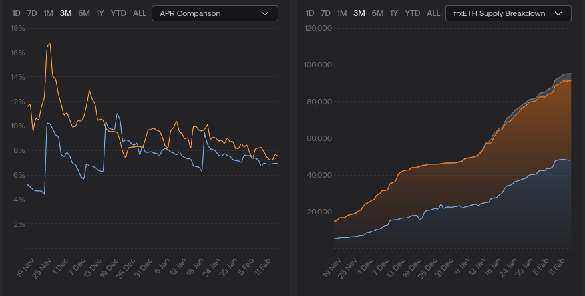Switch frxETH Supply chart to 1M range

click(342, 13)
